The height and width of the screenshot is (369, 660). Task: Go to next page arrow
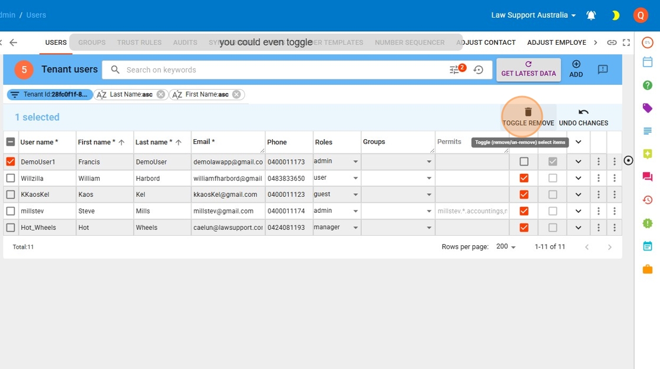[609, 247]
